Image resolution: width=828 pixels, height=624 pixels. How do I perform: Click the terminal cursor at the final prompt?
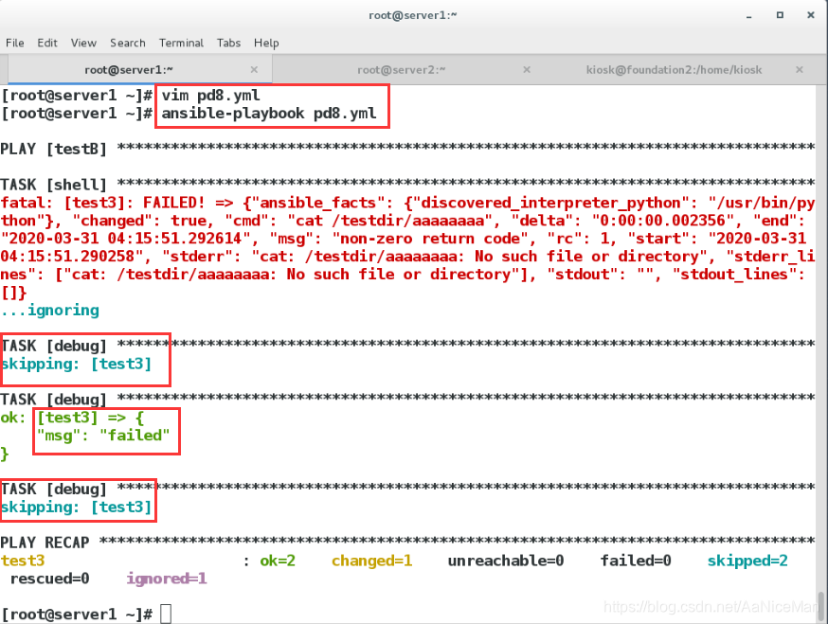pos(166,614)
